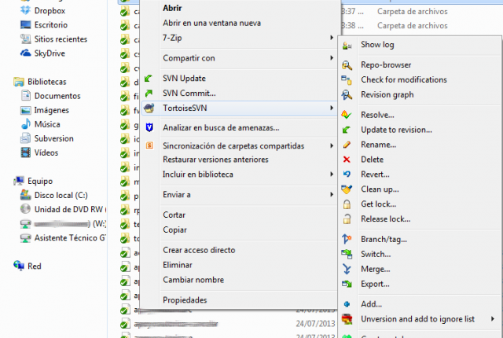Click the Unversion and ignore list icon

click(347, 319)
